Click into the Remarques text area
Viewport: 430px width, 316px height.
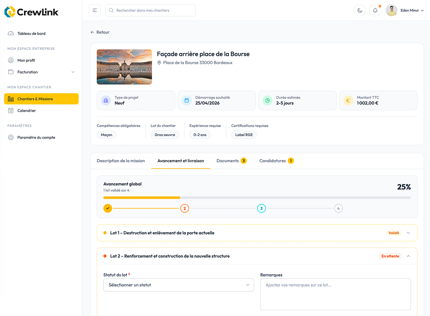coord(335,294)
